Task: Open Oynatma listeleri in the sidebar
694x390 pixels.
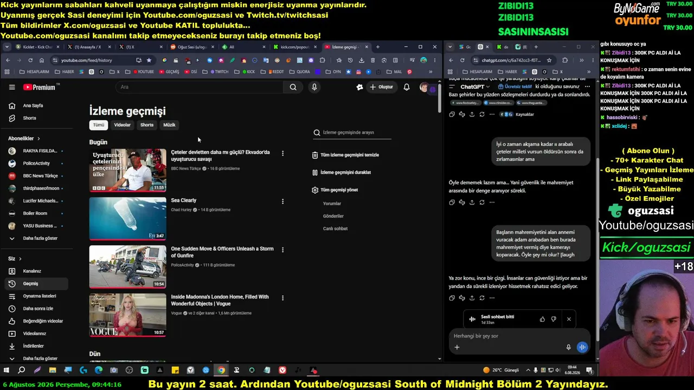Action: pos(36,296)
